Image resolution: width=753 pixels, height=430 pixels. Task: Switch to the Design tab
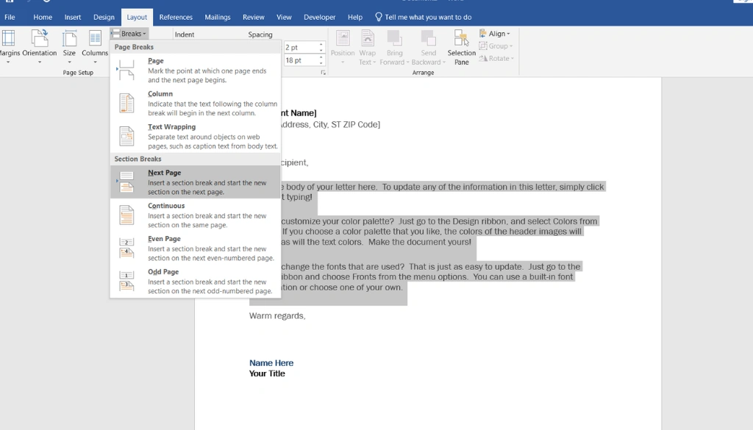[x=104, y=17]
